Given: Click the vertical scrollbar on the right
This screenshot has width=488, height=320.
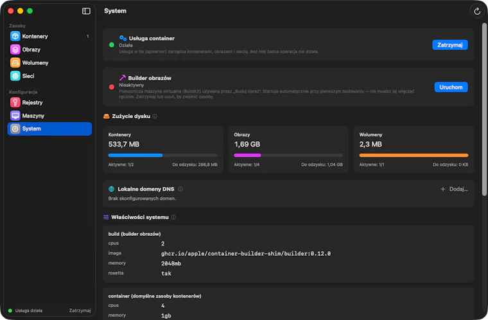Looking at the screenshot, I should (x=484, y=109).
